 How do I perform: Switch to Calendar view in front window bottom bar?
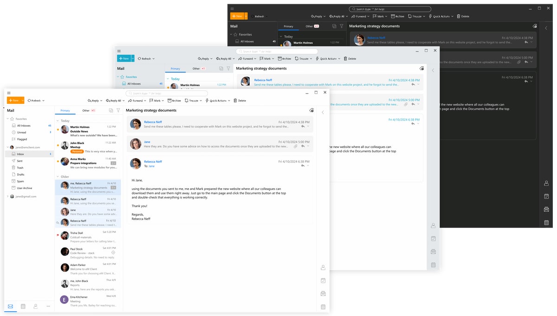tap(23, 306)
